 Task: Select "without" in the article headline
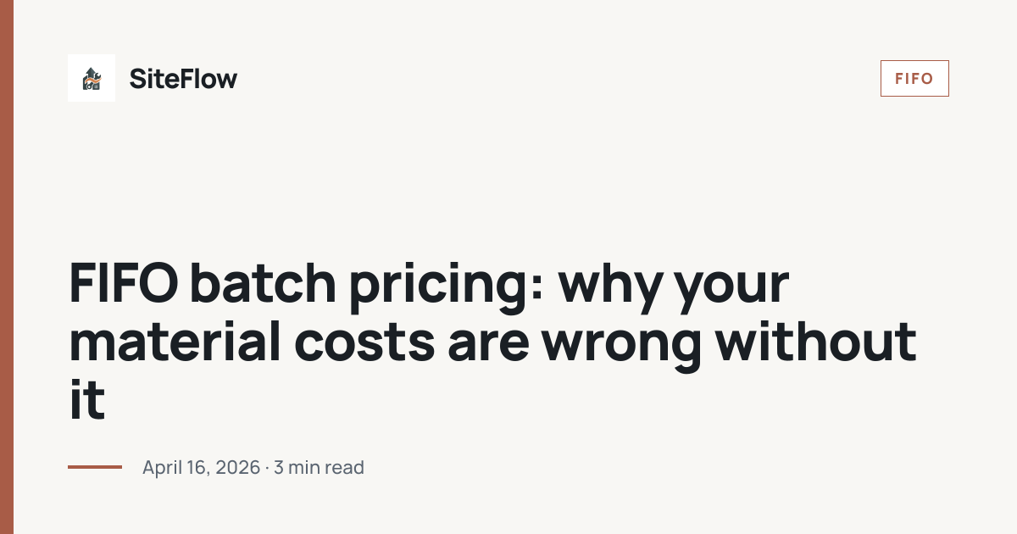[815, 341]
